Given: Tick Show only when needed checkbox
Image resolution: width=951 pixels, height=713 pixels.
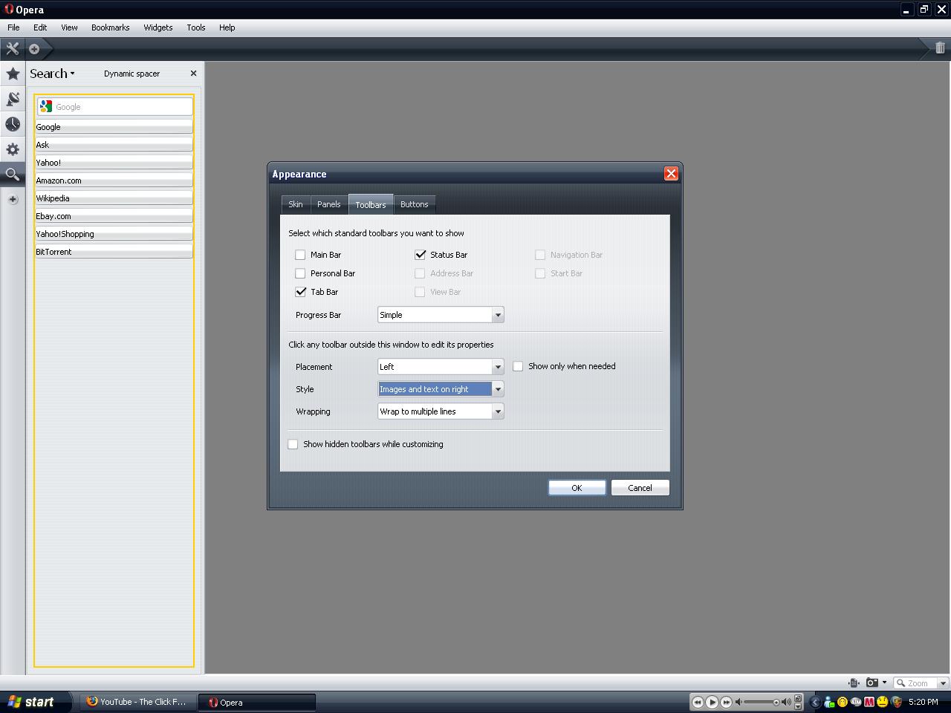Looking at the screenshot, I should pyautogui.click(x=518, y=366).
